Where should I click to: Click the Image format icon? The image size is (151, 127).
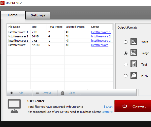(134, 53)
